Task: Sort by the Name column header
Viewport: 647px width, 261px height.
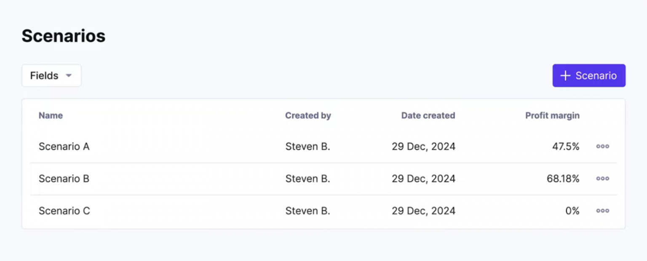Action: click(x=50, y=115)
